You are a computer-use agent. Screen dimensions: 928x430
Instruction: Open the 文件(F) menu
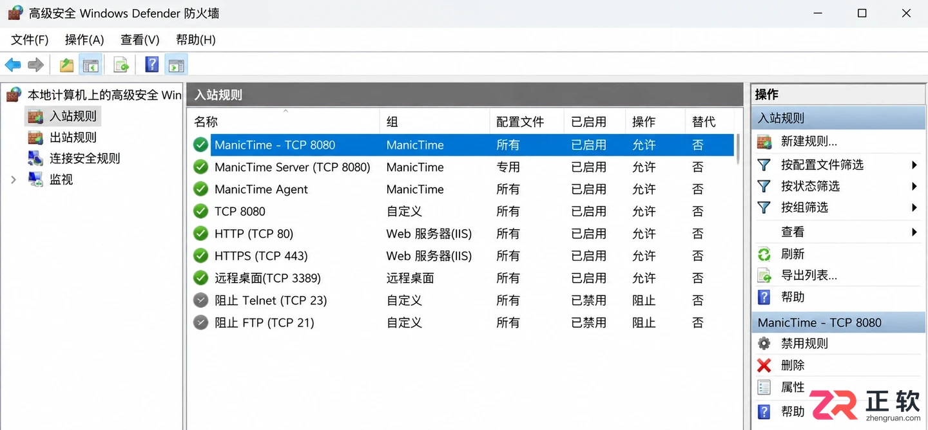tap(30, 40)
